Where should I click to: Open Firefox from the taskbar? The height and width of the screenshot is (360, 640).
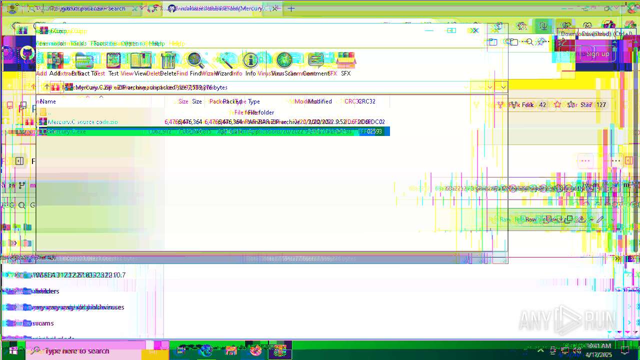tap(255, 351)
